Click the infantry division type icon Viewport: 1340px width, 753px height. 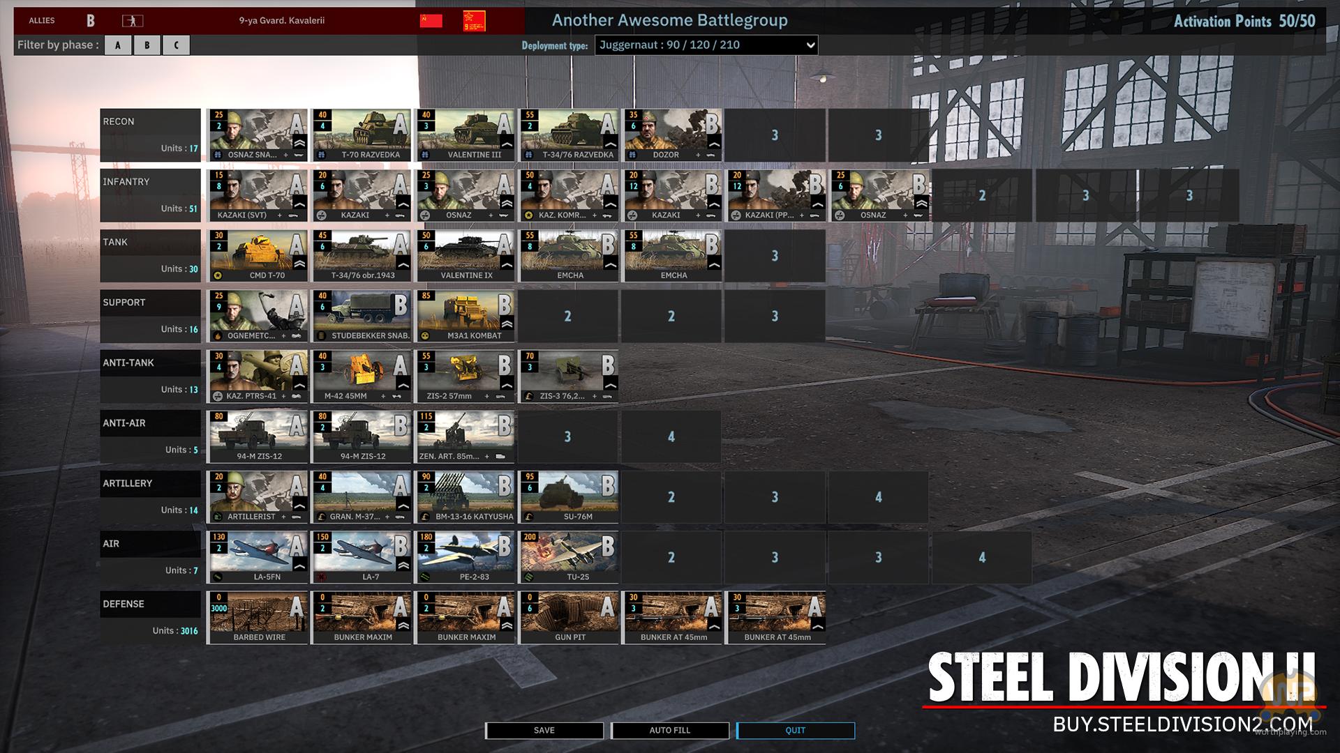pyautogui.click(x=132, y=21)
